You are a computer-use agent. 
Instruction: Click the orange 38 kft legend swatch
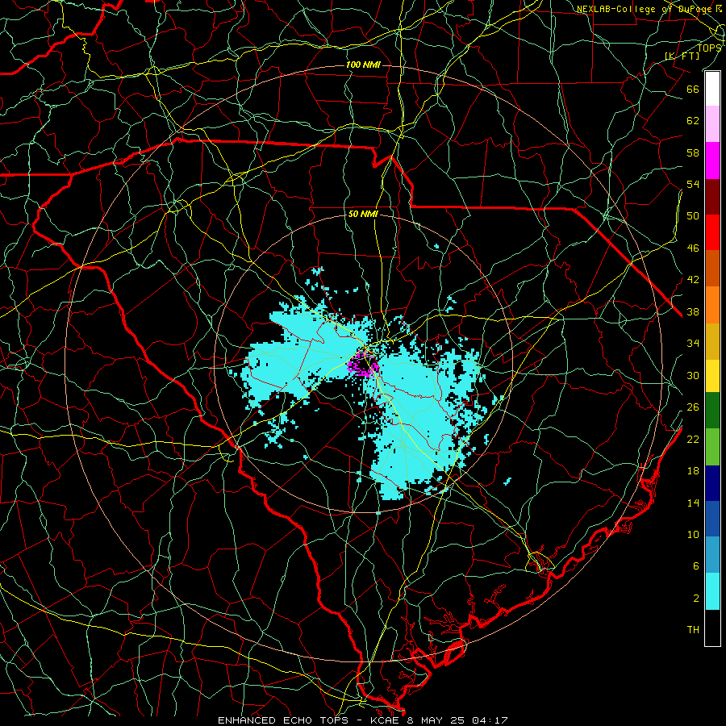pyautogui.click(x=712, y=305)
